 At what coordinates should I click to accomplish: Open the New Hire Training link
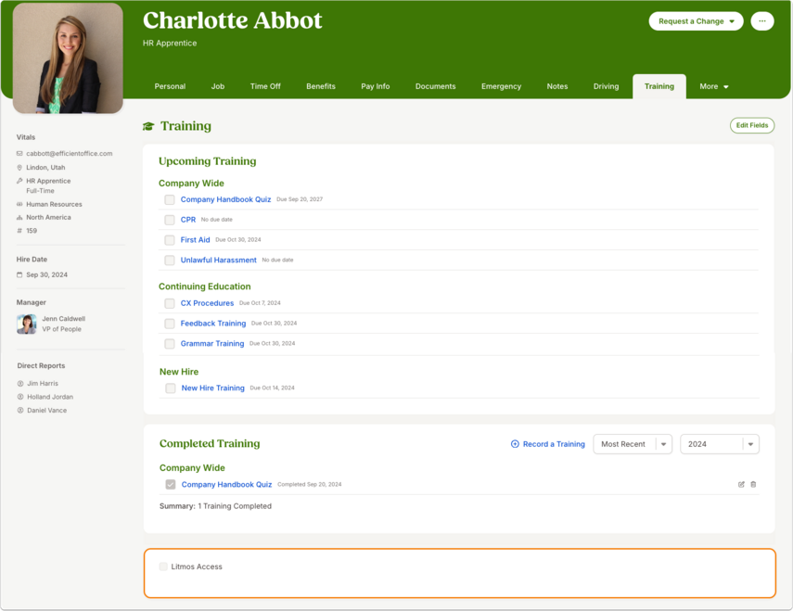213,388
